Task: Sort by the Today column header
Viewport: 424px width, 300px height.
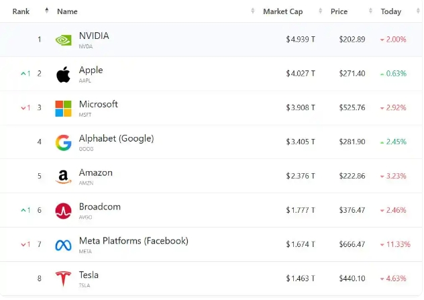Action: [x=390, y=11]
